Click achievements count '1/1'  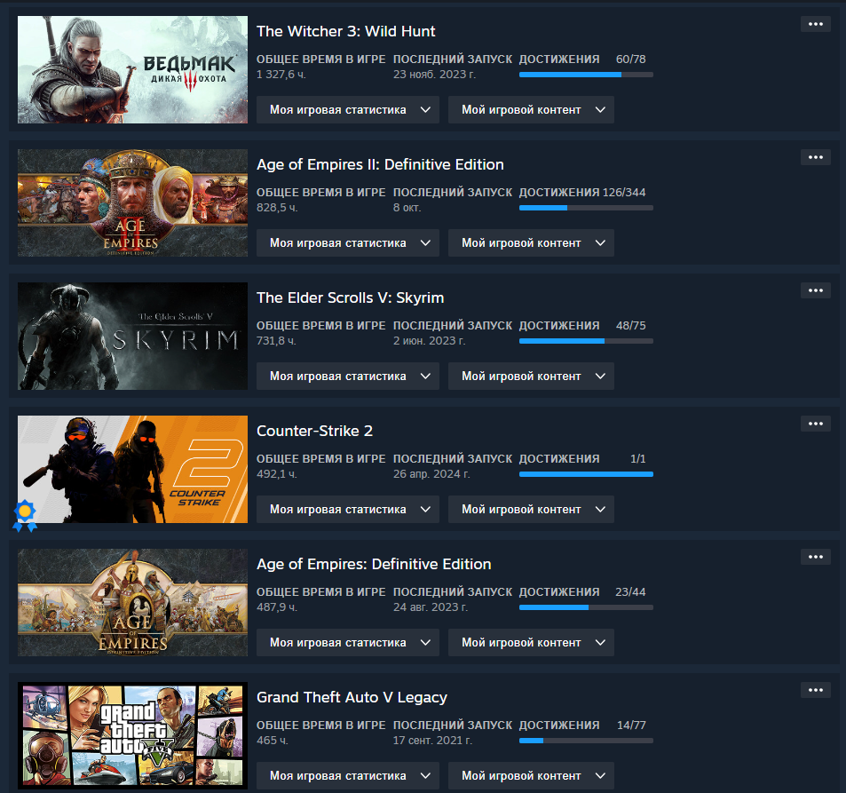[637, 459]
